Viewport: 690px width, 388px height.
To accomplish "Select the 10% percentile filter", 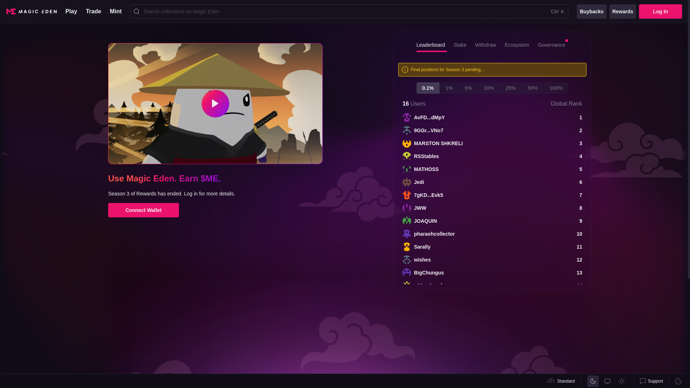I will (x=489, y=88).
